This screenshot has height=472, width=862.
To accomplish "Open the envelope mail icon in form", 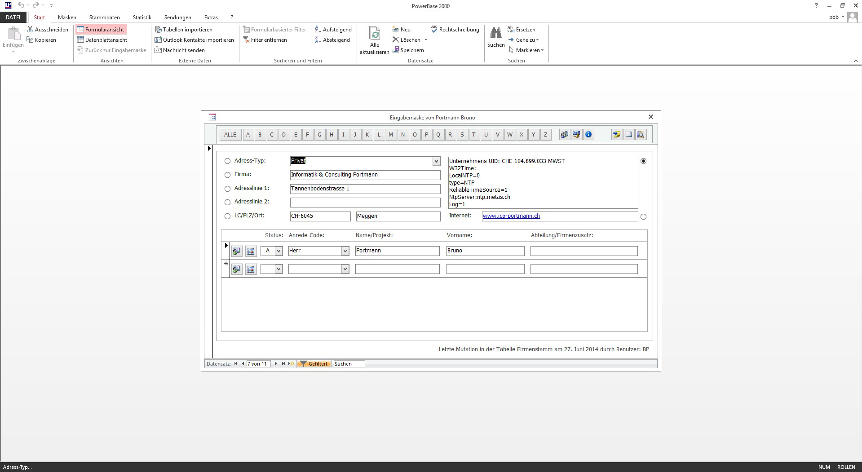I will pyautogui.click(x=629, y=134).
